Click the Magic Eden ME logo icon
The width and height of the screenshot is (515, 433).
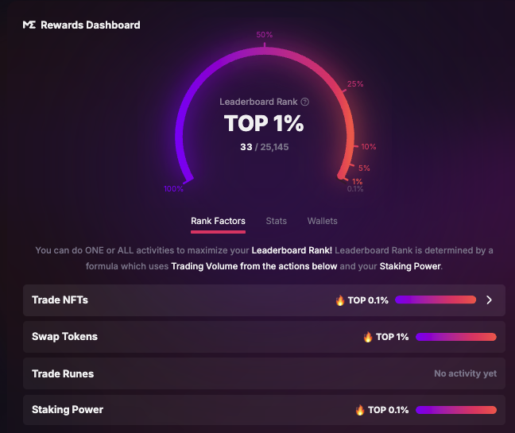click(29, 25)
